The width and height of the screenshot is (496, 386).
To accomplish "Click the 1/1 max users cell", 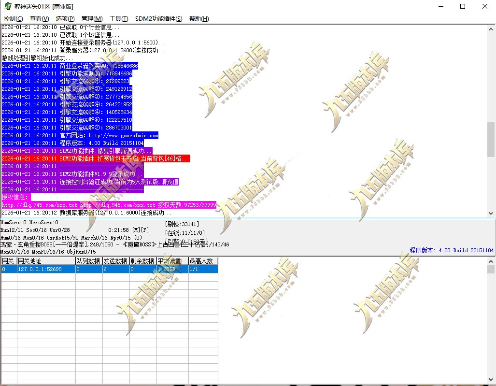I will pos(203,269).
